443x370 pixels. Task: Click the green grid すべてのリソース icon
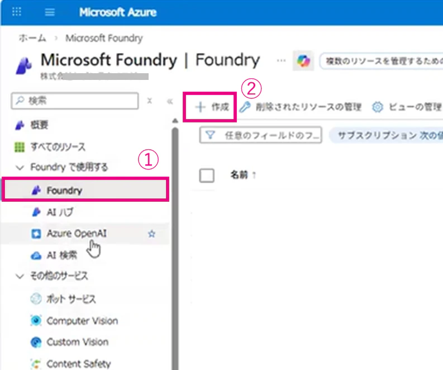20,147
